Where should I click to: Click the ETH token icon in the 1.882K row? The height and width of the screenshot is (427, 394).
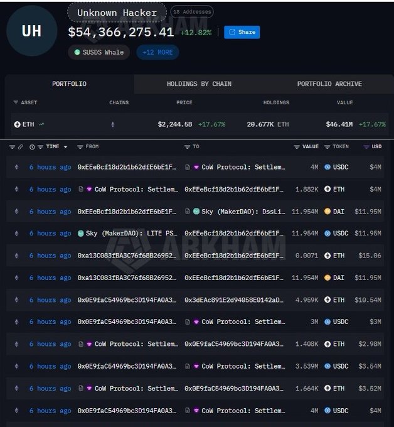327,189
